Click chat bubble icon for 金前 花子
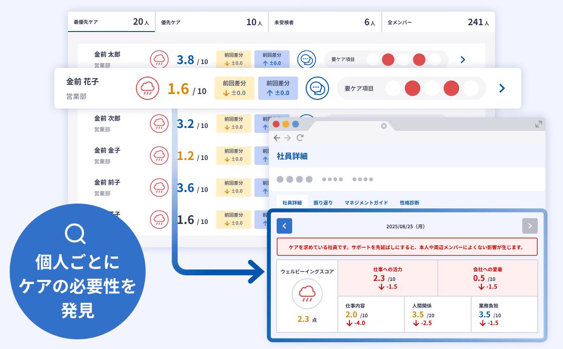The width and height of the screenshot is (563, 349). tap(317, 88)
